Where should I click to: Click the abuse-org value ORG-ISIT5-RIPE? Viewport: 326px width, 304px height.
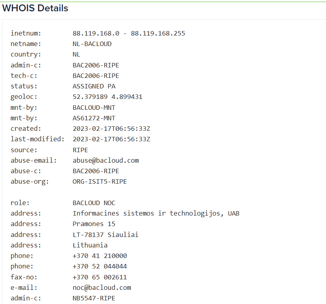pyautogui.click(x=100, y=181)
